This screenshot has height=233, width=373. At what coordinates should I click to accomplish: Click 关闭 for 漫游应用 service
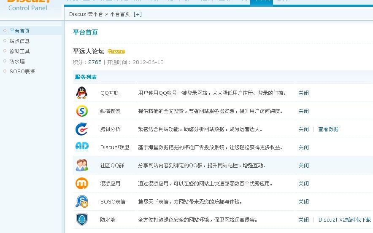[303, 183]
